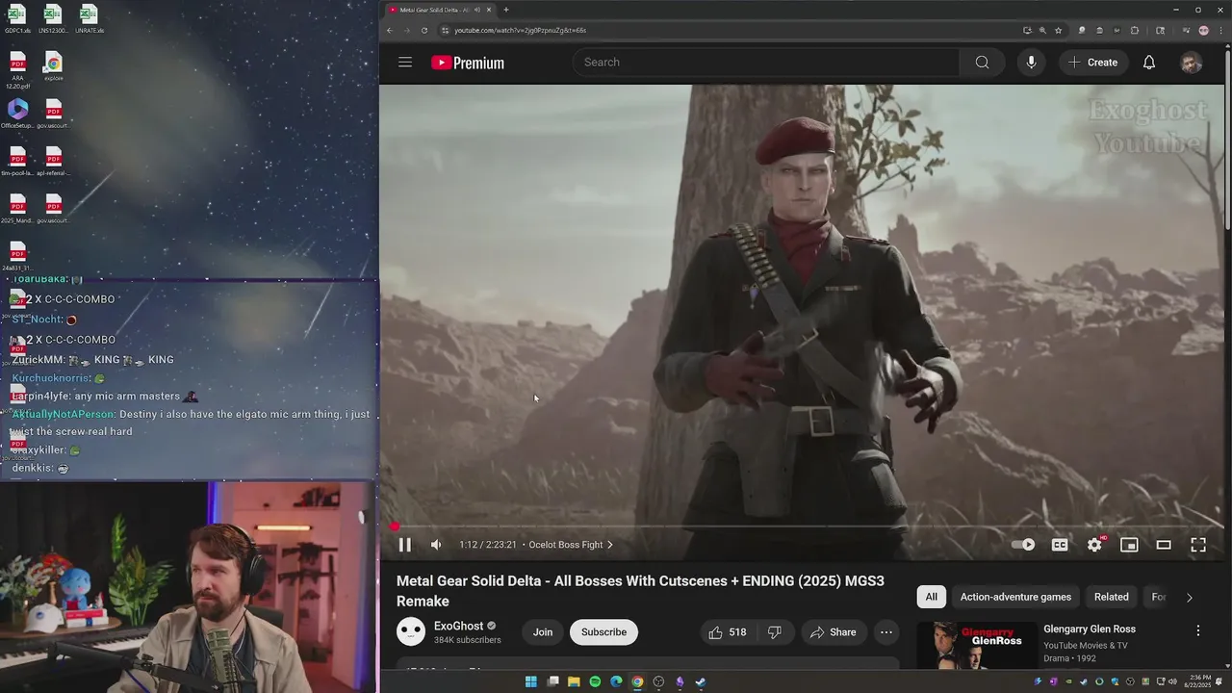Expand the Ocelot Boss Fight chapter list
This screenshot has width=1232, height=693.
571,545
